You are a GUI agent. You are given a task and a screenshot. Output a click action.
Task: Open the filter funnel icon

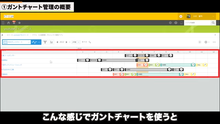45,42
